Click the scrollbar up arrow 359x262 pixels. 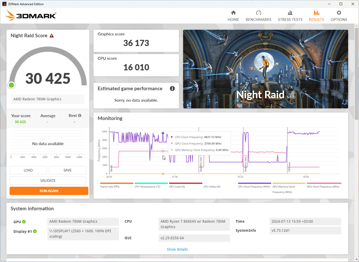[357, 26]
